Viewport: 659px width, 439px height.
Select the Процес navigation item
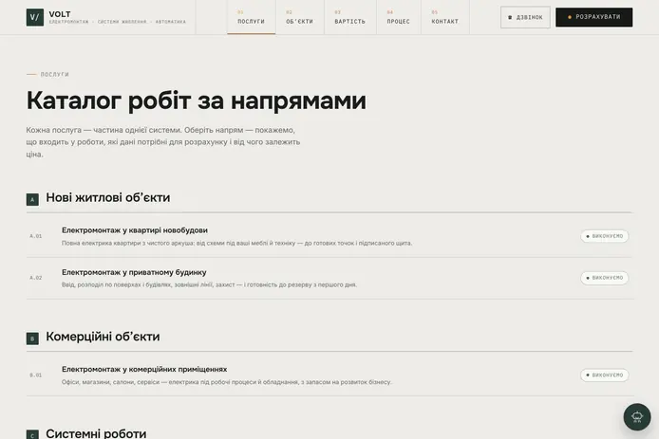[399, 17]
